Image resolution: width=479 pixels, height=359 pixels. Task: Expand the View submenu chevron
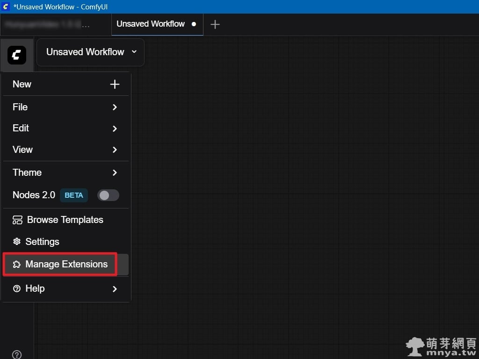[x=115, y=150]
